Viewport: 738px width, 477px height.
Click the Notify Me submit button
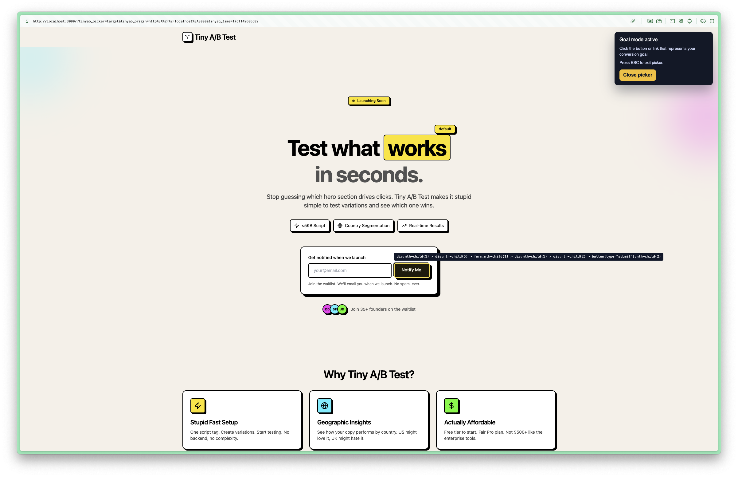412,270
